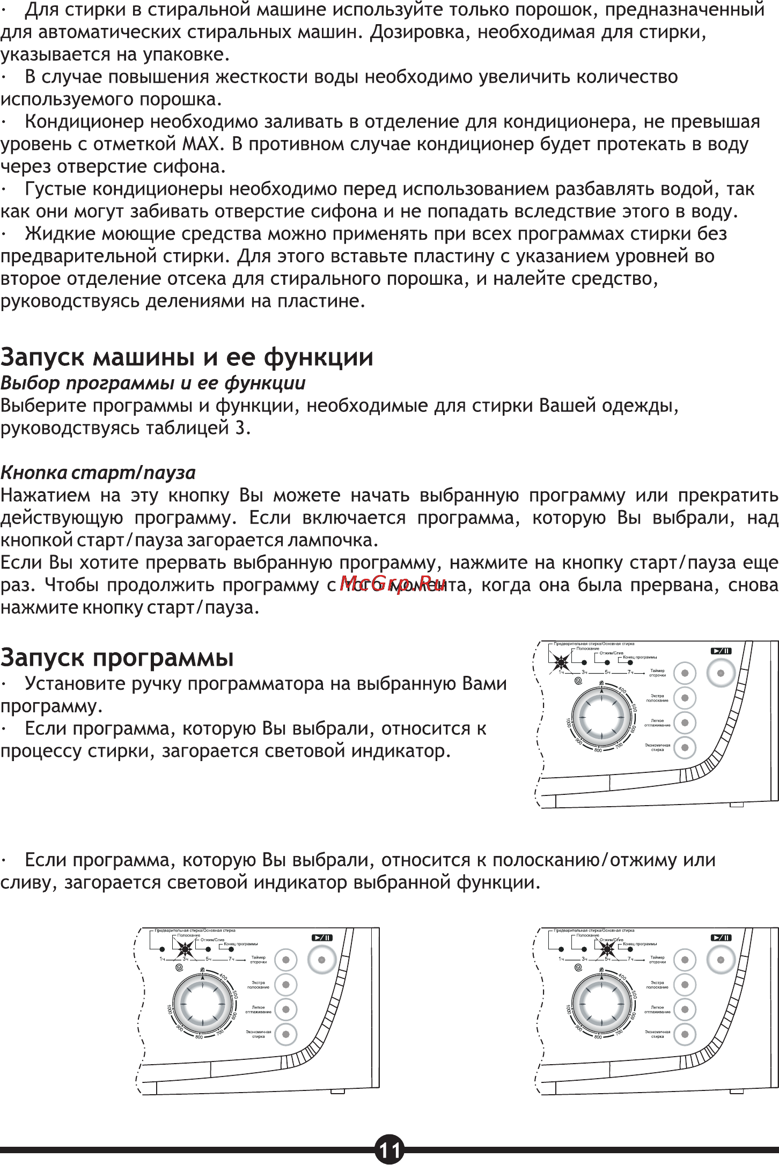779x1165 pixels.
Task: Click Конец программы indicator dot in Полоскание-lit diagram
Action: tap(231, 949)
